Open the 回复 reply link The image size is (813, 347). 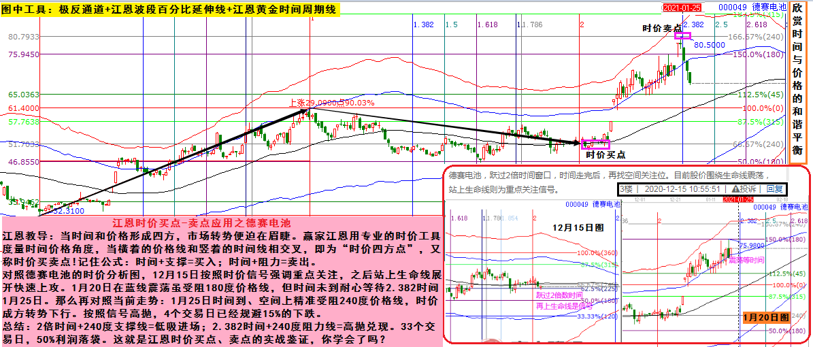coord(774,188)
